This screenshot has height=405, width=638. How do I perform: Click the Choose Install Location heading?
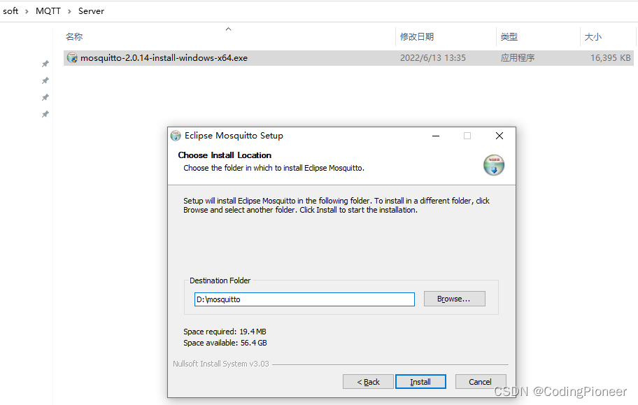[x=225, y=155]
